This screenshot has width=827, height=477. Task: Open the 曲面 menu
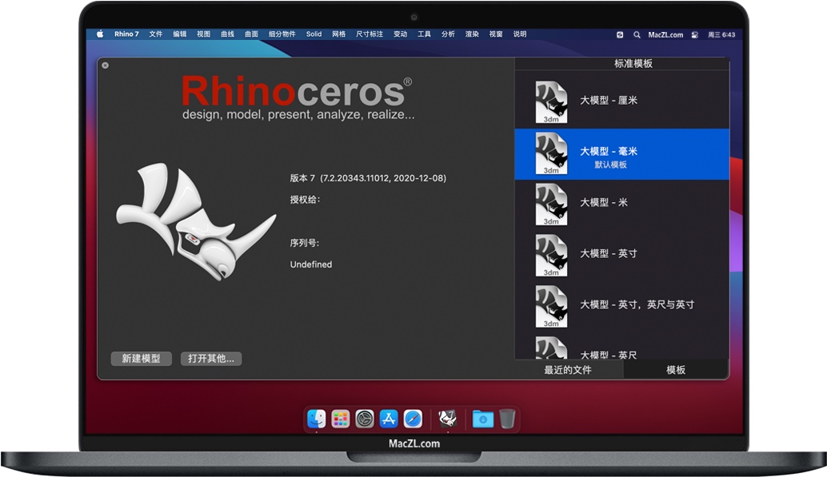click(x=252, y=34)
